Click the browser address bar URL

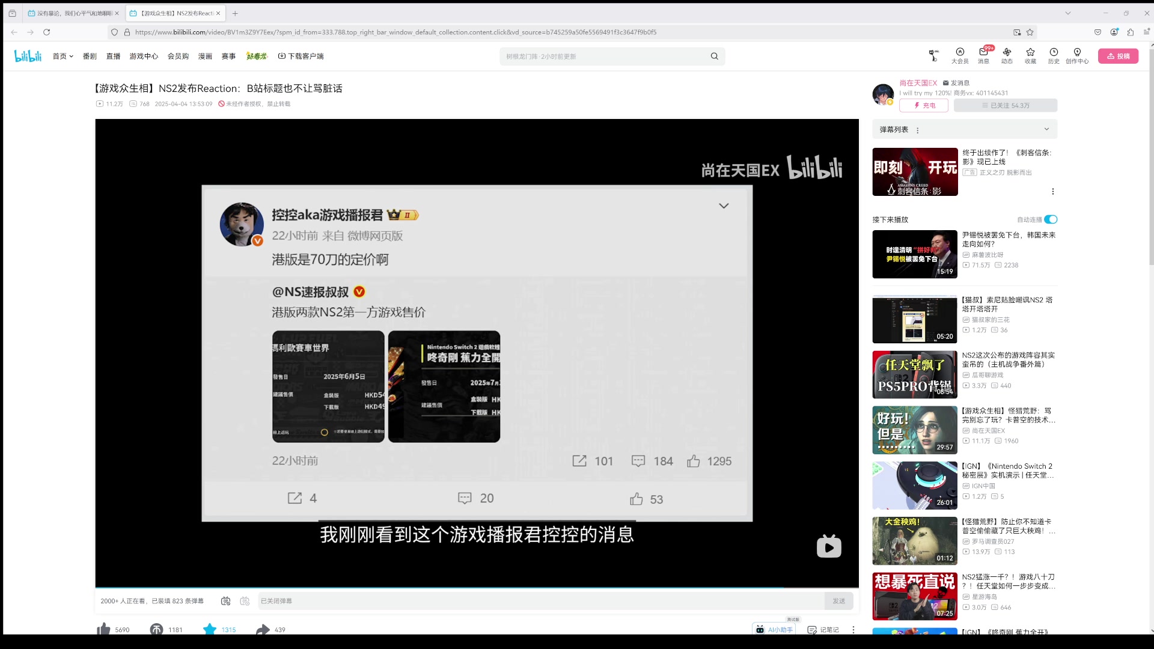[x=395, y=32]
